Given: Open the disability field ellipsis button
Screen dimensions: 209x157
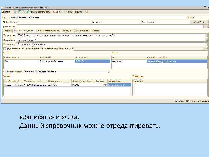Looking at the screenshot, I should coord(206,44).
